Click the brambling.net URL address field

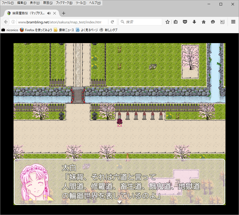pos(60,22)
